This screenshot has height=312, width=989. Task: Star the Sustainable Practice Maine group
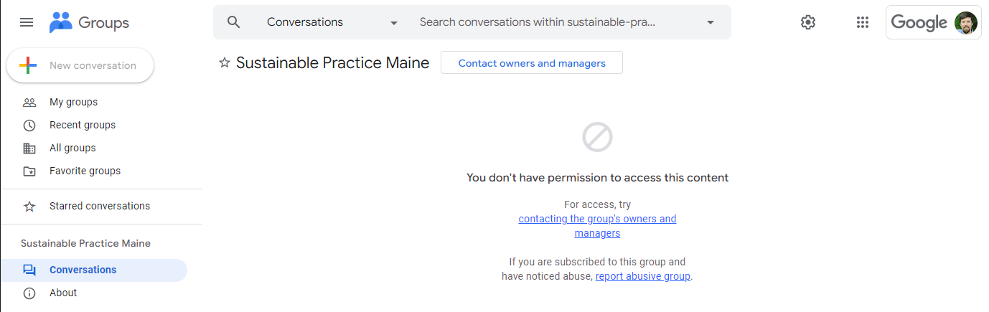click(x=225, y=63)
